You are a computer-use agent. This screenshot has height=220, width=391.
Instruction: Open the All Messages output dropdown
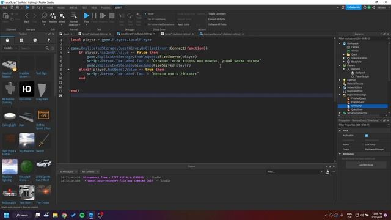click(x=68, y=172)
